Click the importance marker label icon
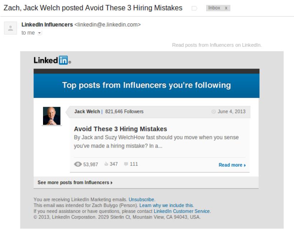Image resolution: width=294 pixels, height=234 pixels. 195,8
